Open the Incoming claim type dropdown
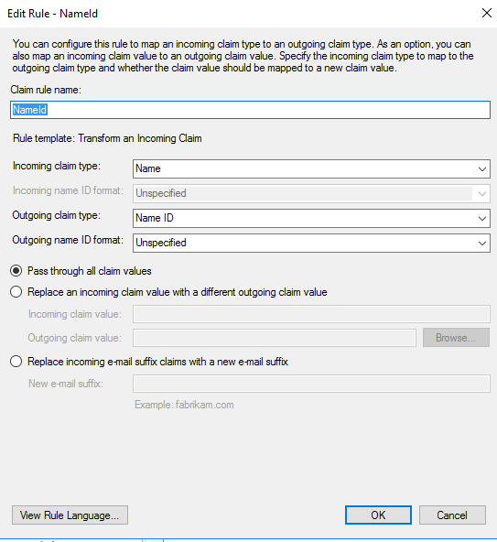The height and width of the screenshot is (542, 497). (x=311, y=168)
